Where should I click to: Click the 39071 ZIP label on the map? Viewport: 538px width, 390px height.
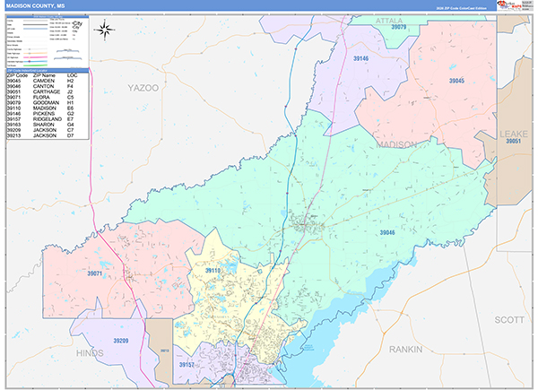(94, 273)
